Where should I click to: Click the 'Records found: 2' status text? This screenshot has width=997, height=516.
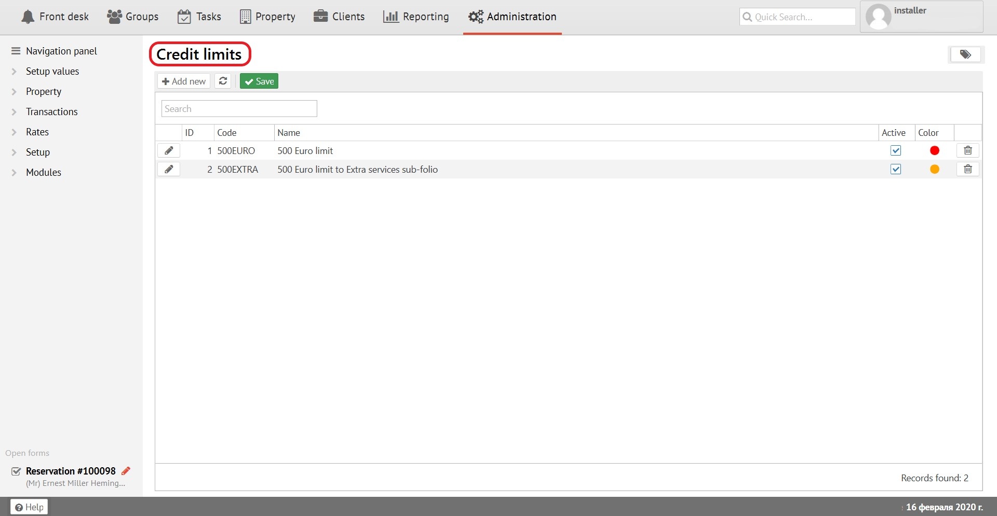pos(935,478)
